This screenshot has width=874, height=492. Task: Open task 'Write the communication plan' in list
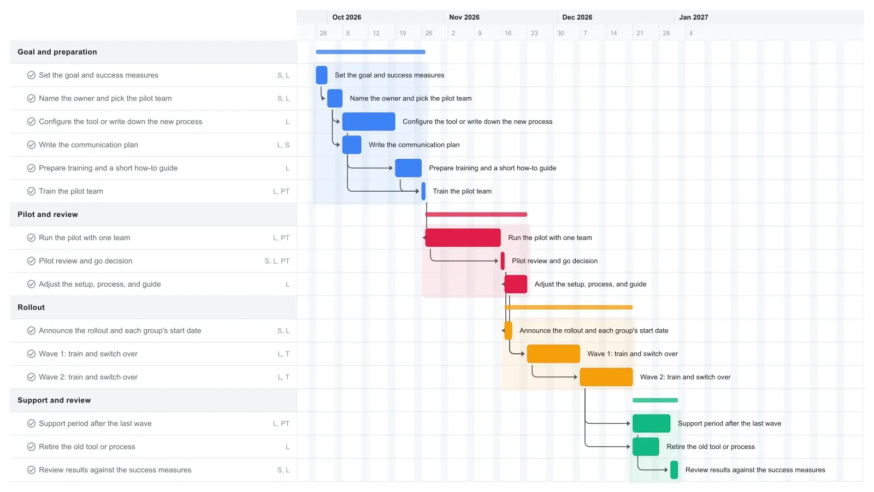88,145
